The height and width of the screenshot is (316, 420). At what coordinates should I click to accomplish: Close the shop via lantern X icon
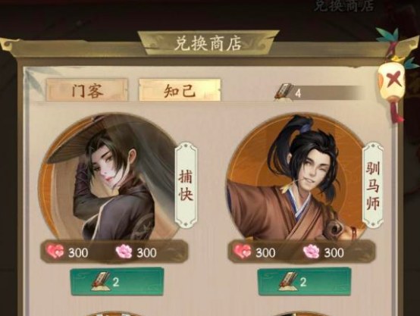[392, 80]
